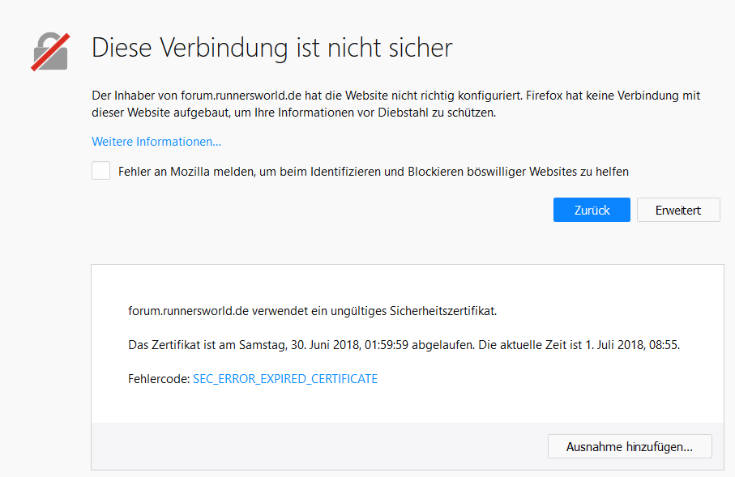The height and width of the screenshot is (477, 735).
Task: Click the 'Ausnahme hinzufügen…' button
Action: [630, 446]
